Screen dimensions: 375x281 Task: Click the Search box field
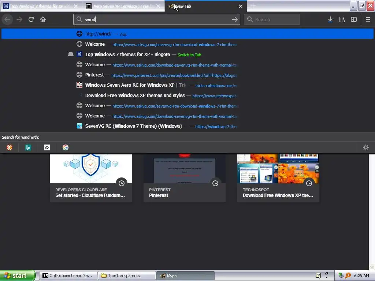coord(272,19)
